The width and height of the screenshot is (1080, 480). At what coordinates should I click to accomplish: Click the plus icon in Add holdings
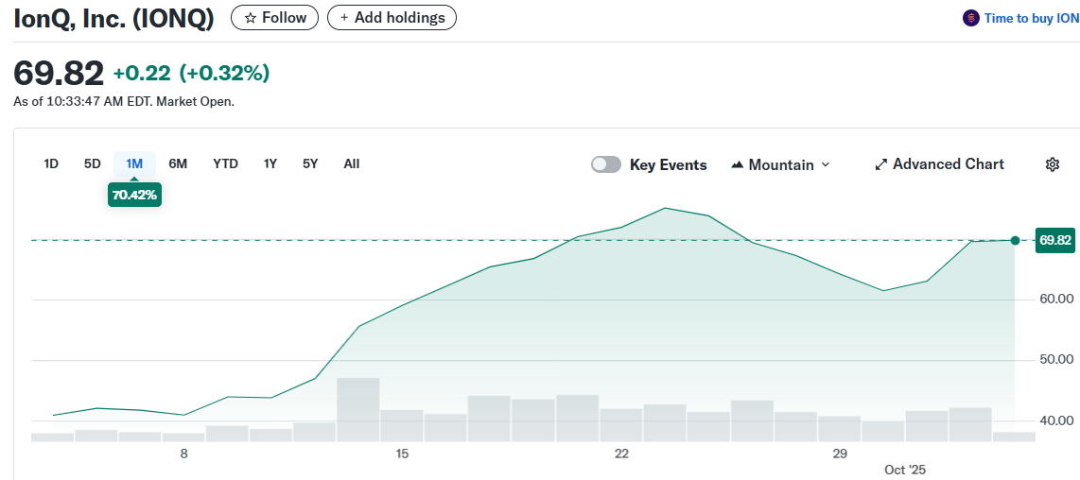344,18
